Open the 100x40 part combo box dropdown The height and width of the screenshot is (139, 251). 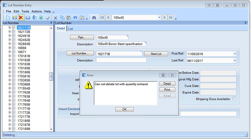pos(159,17)
